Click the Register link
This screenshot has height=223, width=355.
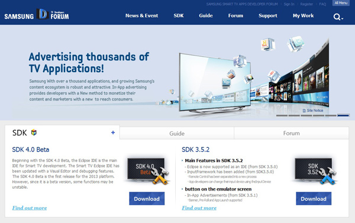(x=306, y=4)
